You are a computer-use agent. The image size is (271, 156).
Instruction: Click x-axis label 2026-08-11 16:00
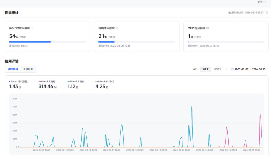pyautogui.click(x=112, y=150)
